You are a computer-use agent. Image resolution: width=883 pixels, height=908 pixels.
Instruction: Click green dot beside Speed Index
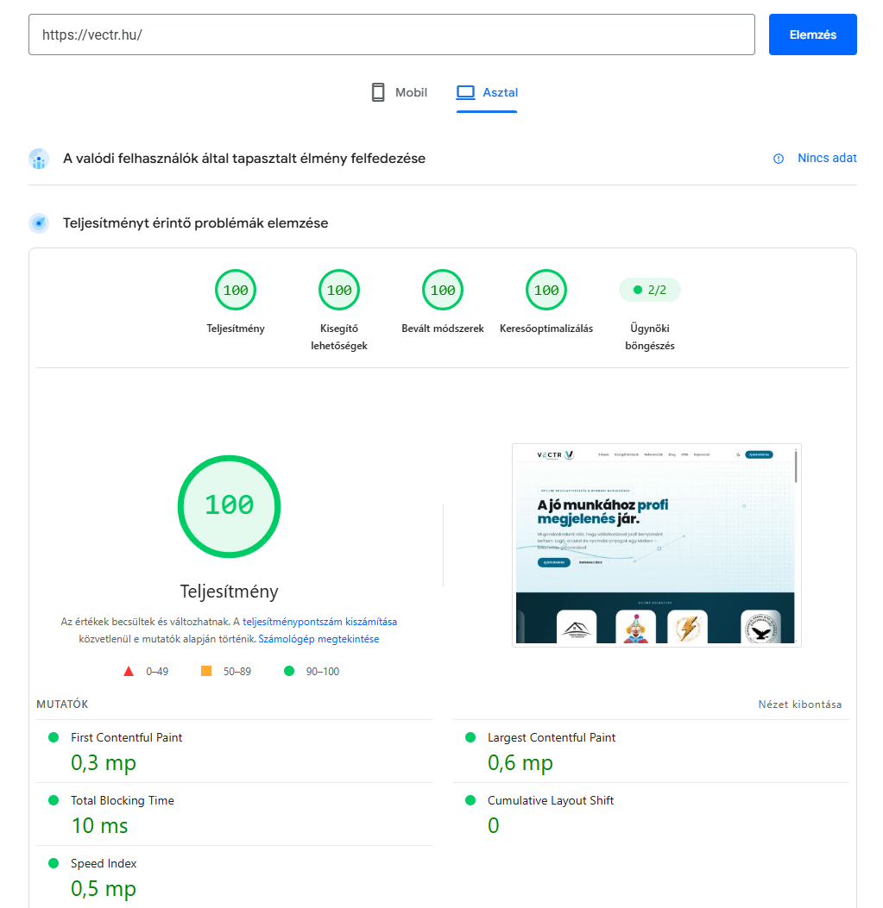click(54, 863)
